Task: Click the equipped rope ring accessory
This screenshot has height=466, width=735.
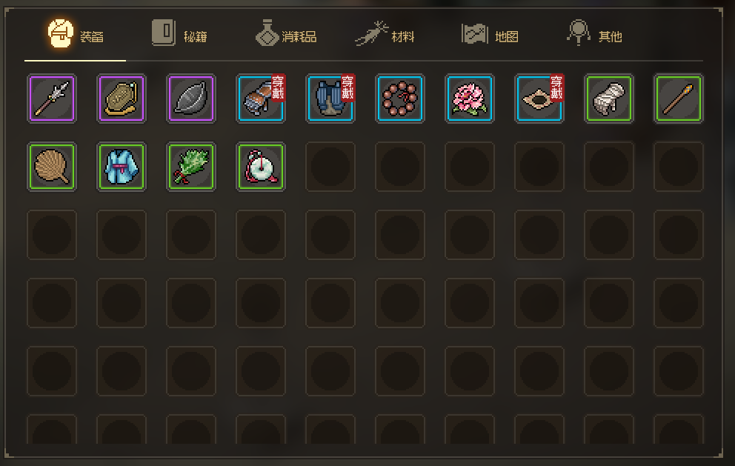Action: point(539,99)
